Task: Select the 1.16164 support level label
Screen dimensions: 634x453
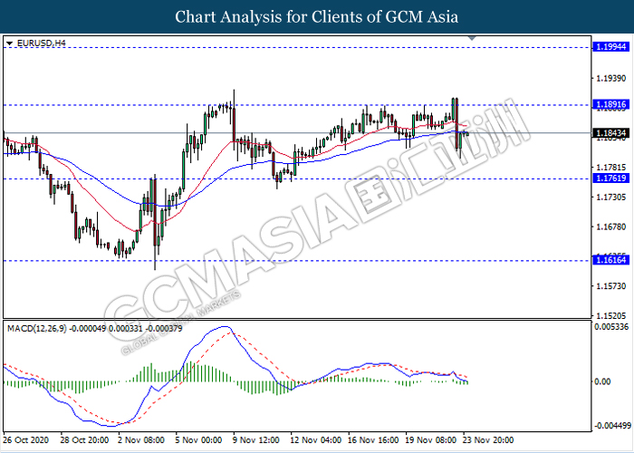Action: [x=611, y=260]
